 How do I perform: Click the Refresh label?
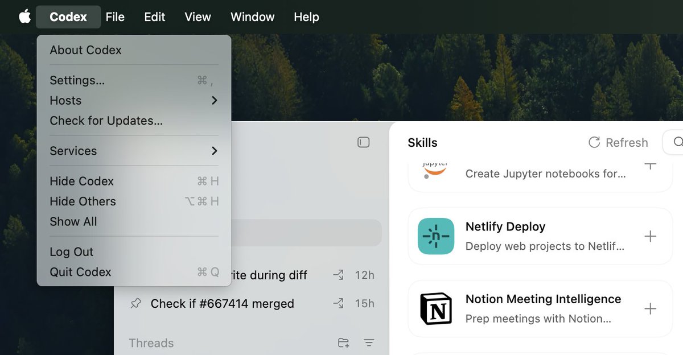[x=627, y=142]
